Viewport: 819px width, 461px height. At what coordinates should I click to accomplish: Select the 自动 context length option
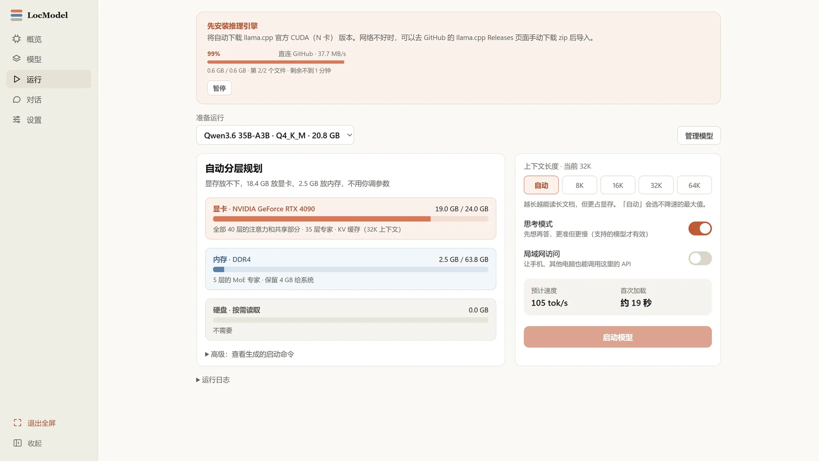pyautogui.click(x=541, y=185)
